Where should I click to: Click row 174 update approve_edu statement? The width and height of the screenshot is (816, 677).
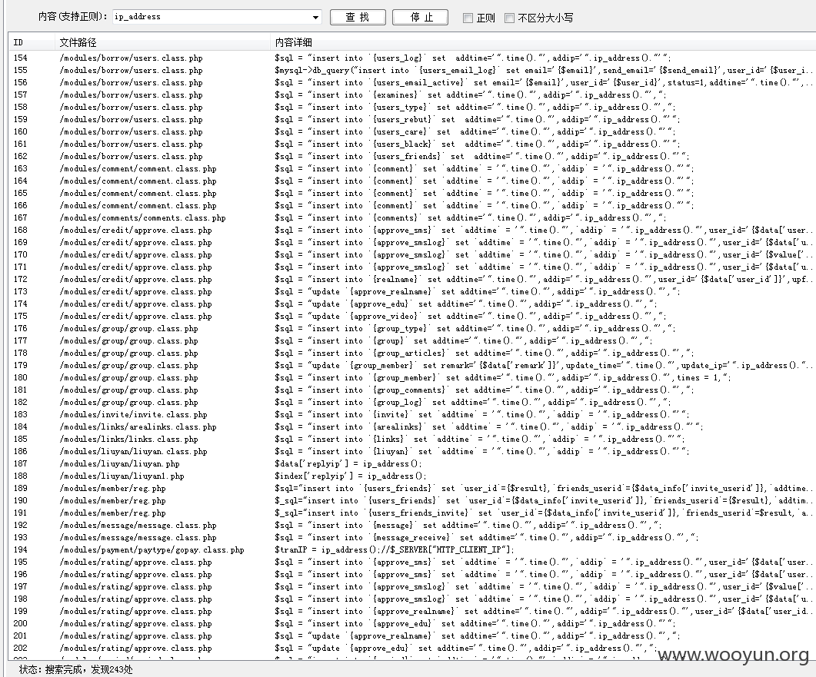tap(466, 304)
